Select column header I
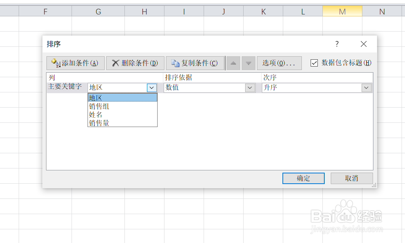405x243 pixels. (184, 11)
